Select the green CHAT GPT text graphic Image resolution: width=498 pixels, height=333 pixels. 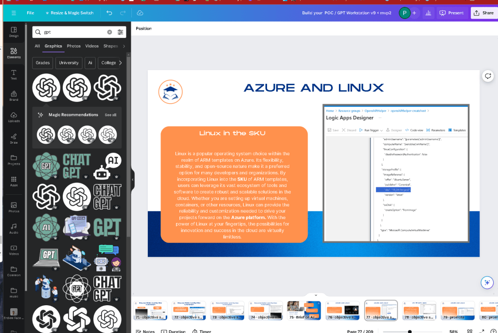pos(76,166)
